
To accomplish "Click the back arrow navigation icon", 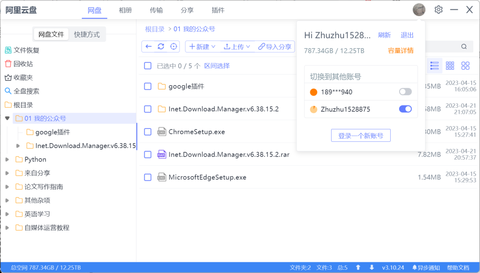I will 148,47.
